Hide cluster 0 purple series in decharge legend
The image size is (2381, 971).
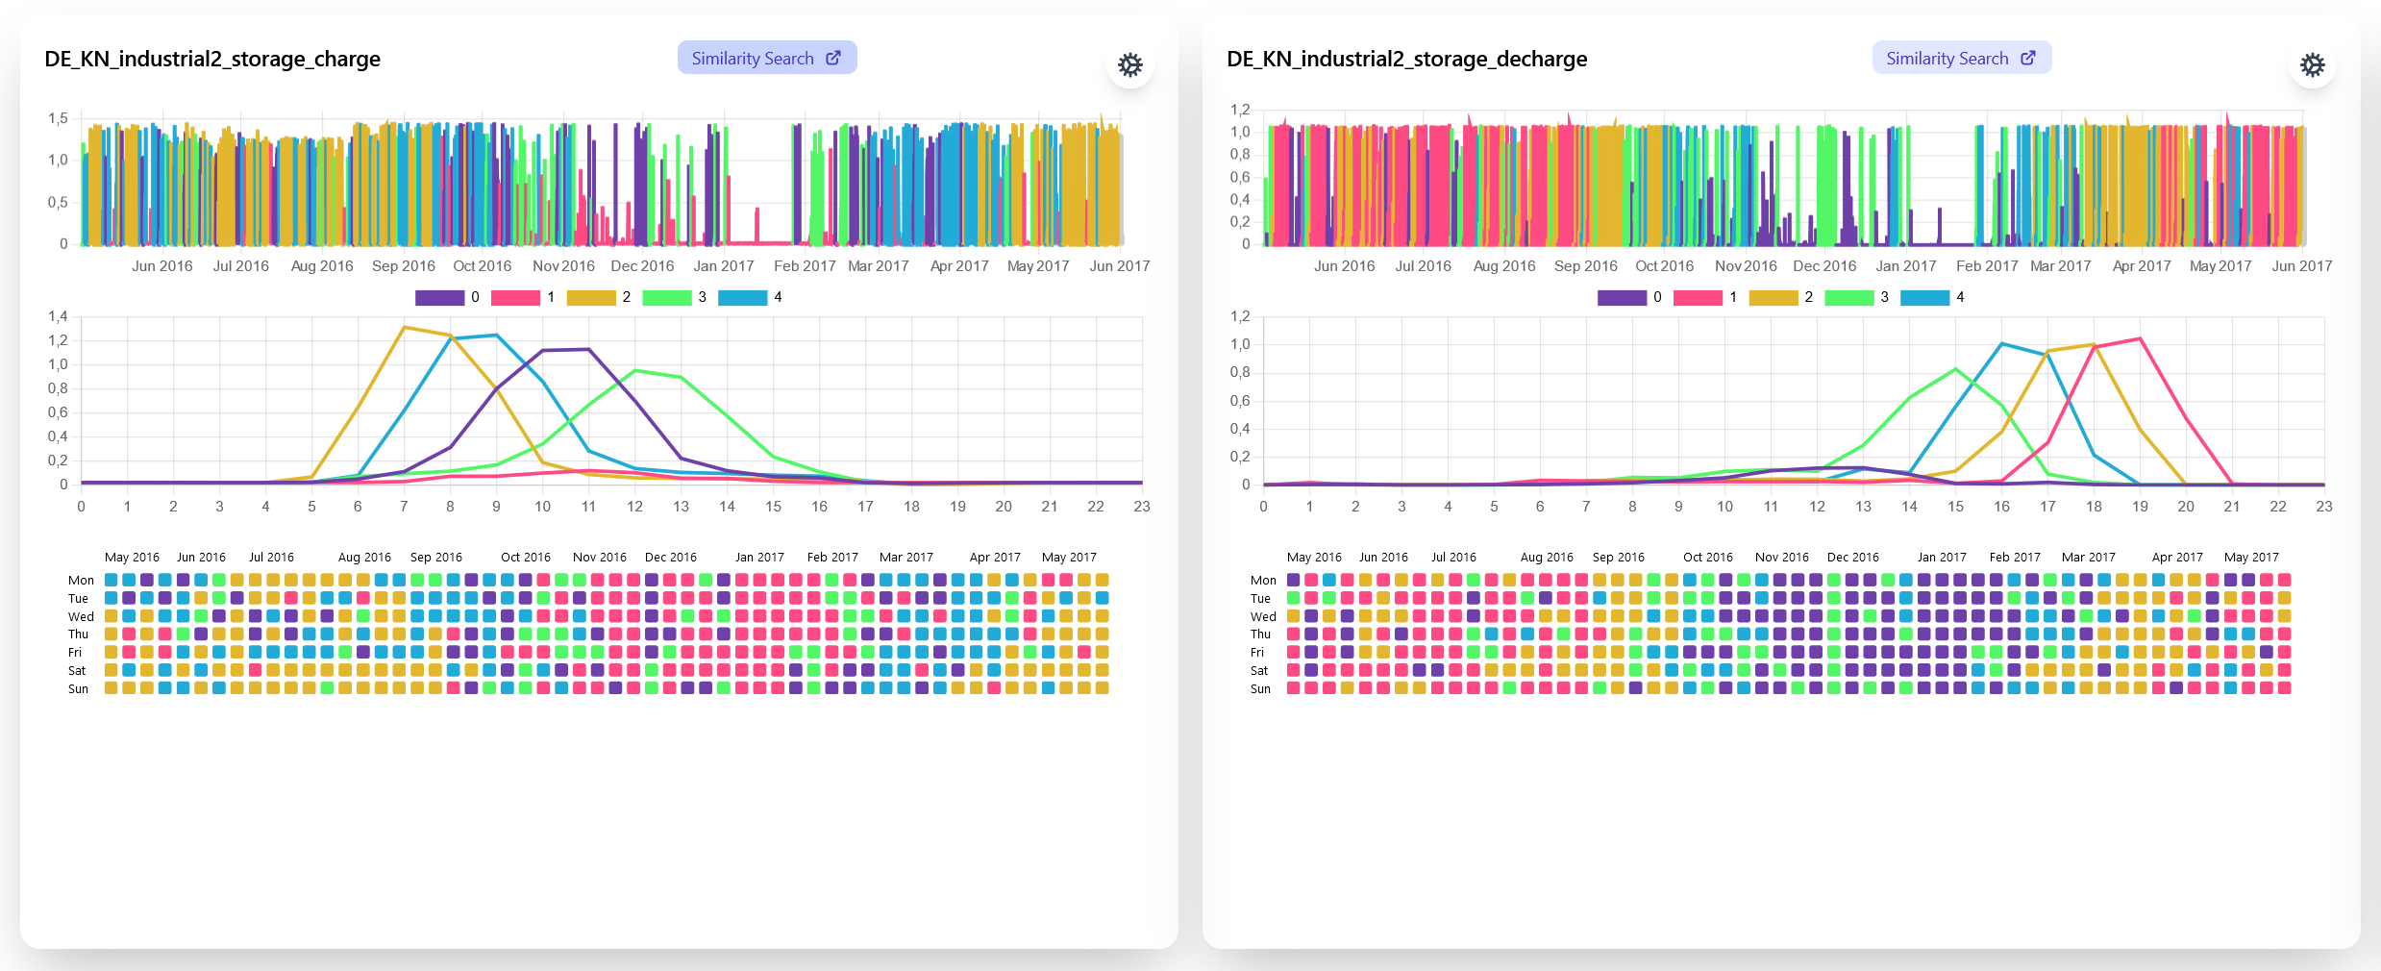tap(1622, 298)
